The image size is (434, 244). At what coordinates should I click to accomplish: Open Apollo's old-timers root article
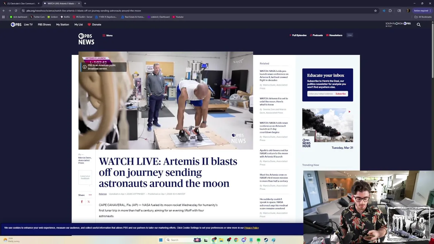pyautogui.click(x=274, y=154)
